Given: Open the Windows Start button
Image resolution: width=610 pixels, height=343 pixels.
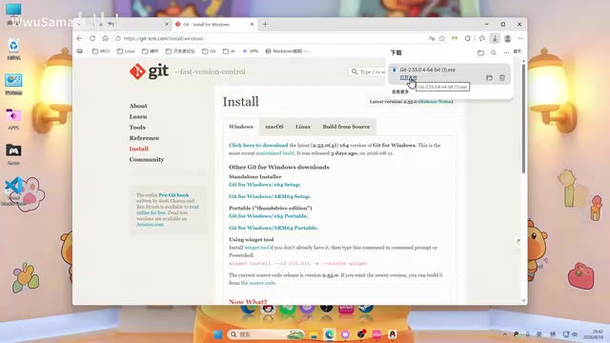Looking at the screenshot, I should [x=218, y=334].
